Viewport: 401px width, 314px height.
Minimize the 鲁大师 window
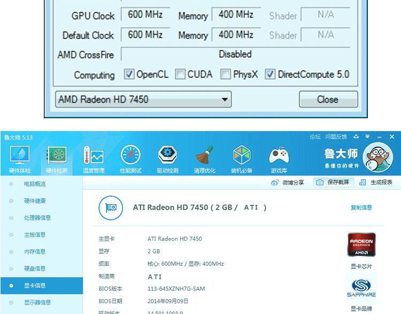pos(380,137)
